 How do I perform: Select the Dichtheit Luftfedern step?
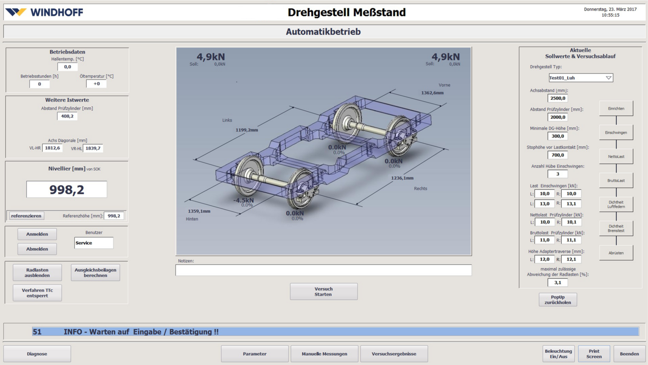coord(616,204)
